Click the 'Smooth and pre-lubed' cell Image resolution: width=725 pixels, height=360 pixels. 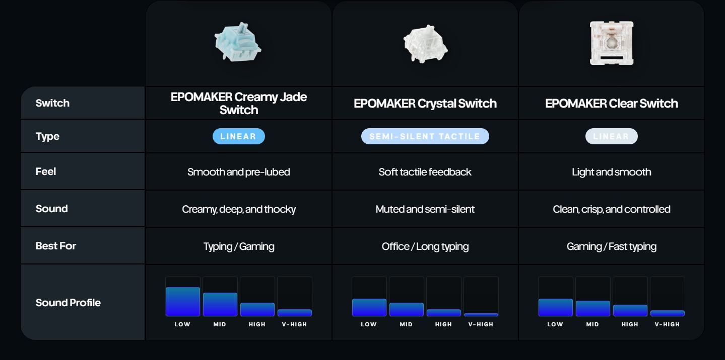pyautogui.click(x=239, y=172)
